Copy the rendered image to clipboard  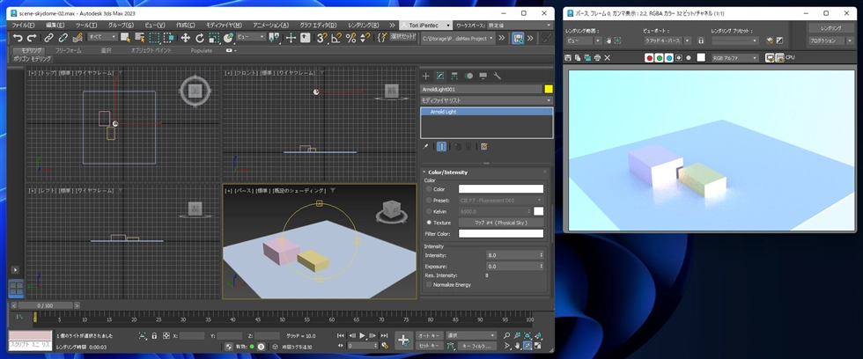pyautogui.click(x=578, y=58)
